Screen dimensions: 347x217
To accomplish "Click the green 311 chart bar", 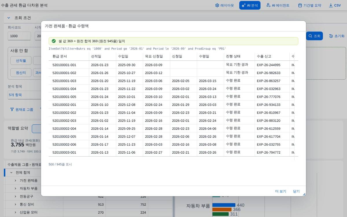I will tap(221, 214).
